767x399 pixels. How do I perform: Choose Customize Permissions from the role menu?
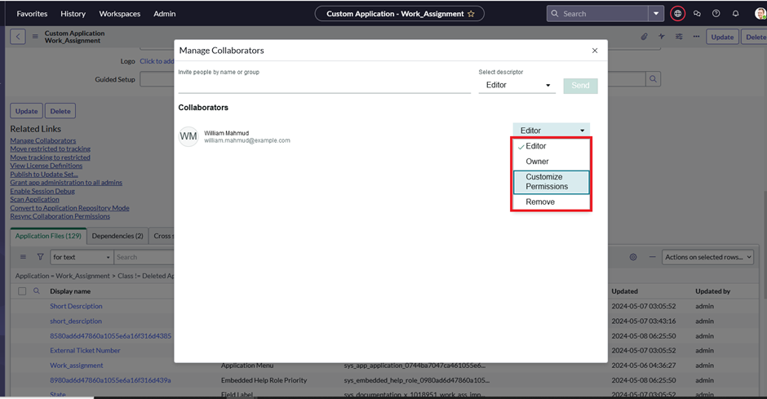click(551, 182)
